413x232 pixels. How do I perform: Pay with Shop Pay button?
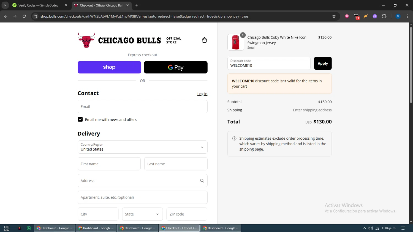click(109, 67)
